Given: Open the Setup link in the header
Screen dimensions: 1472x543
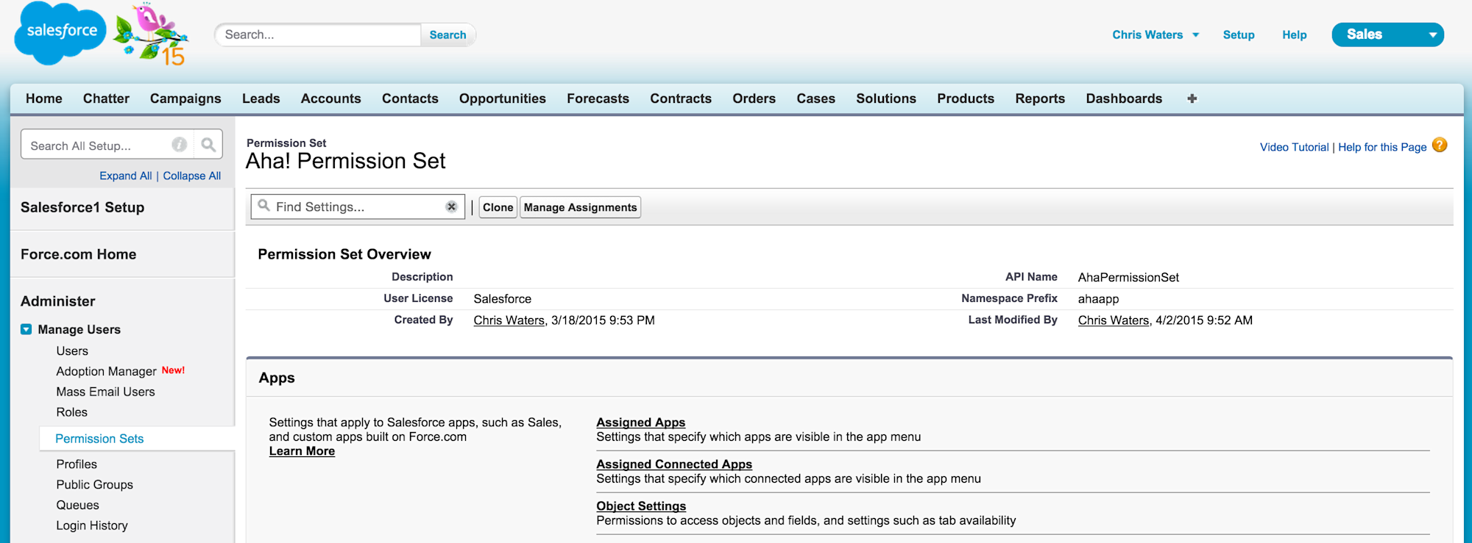Looking at the screenshot, I should coord(1239,35).
